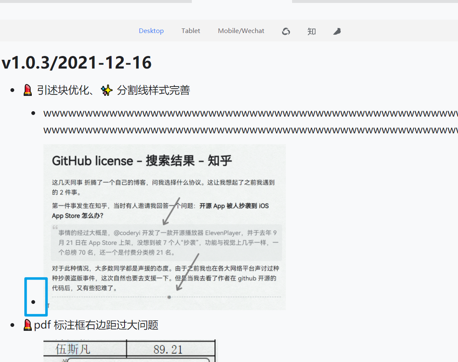458x362 pixels.
Task: Click the heading v1.0.3/2021-12-16
Action: click(x=76, y=62)
